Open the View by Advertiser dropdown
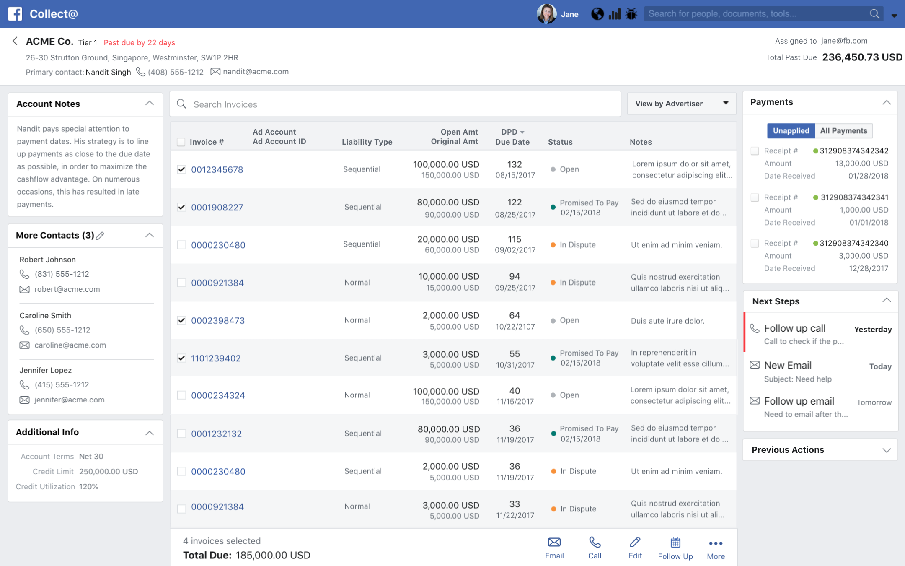 tap(681, 104)
